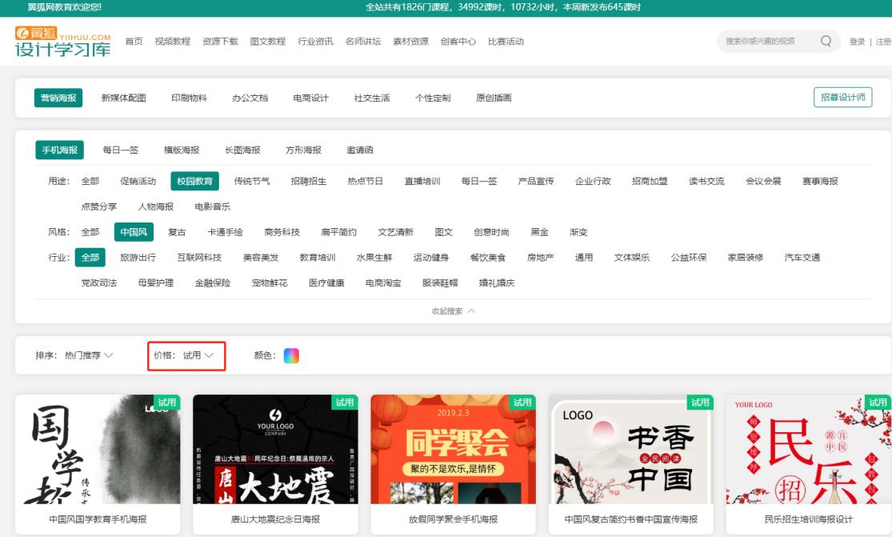Filter industry by 餐饮美食
The height and width of the screenshot is (537, 892).
click(x=488, y=258)
